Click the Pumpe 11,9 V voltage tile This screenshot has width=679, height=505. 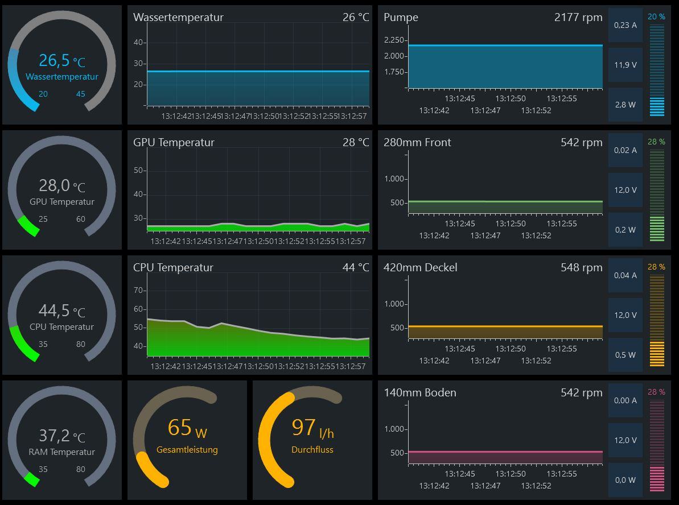(x=625, y=65)
